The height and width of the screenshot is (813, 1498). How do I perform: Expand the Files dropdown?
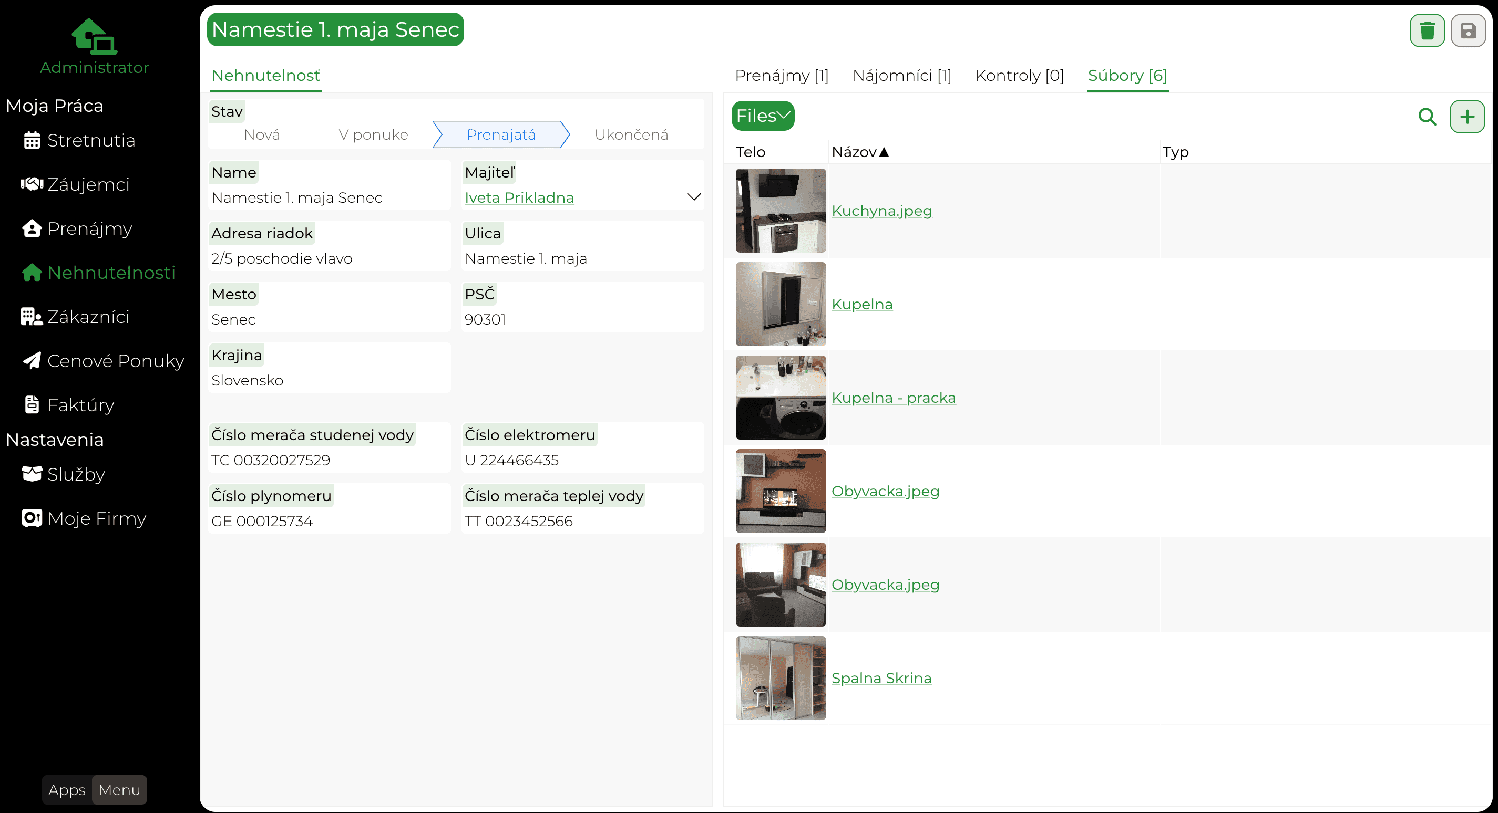coord(762,116)
